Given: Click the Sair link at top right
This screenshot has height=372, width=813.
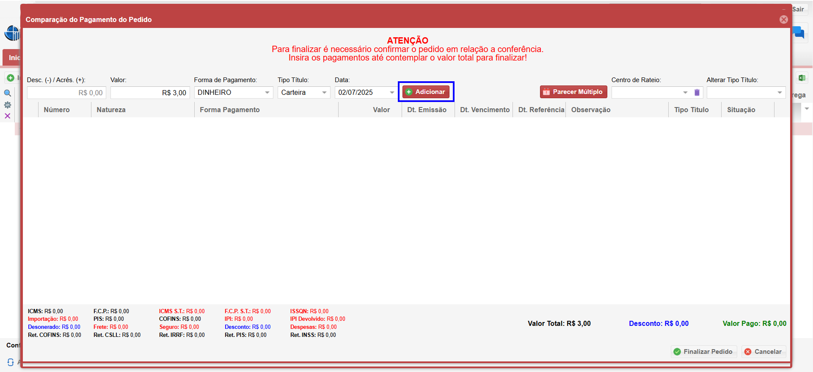Looking at the screenshot, I should 798,9.
